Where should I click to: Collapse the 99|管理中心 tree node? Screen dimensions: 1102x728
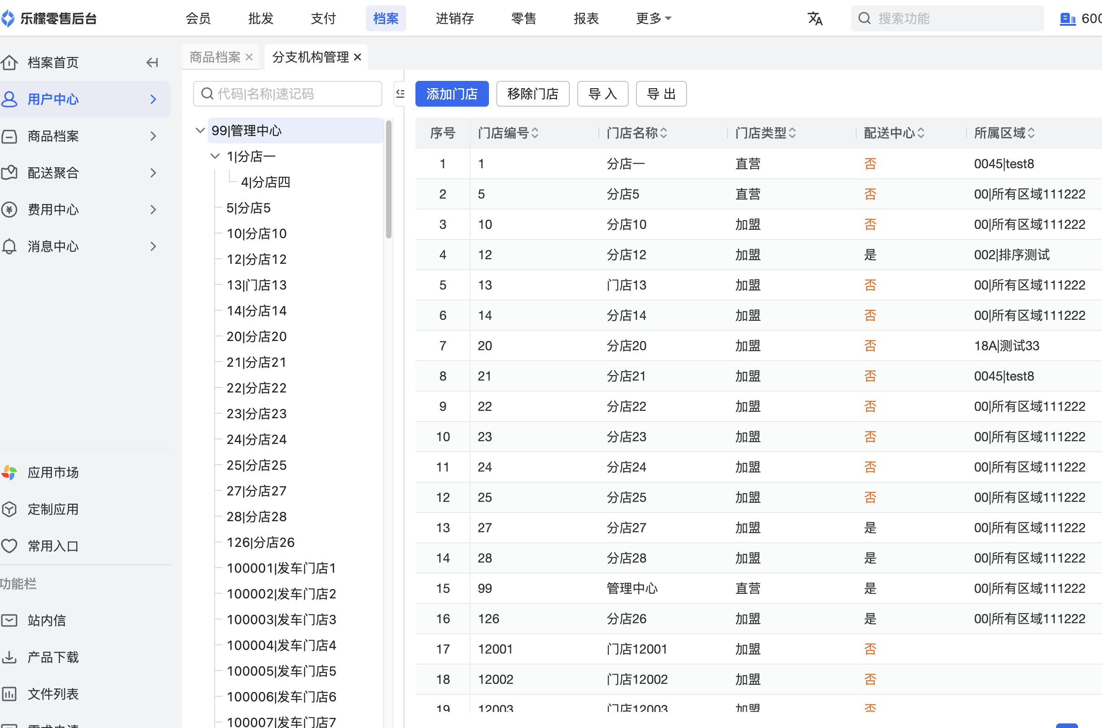(x=200, y=131)
